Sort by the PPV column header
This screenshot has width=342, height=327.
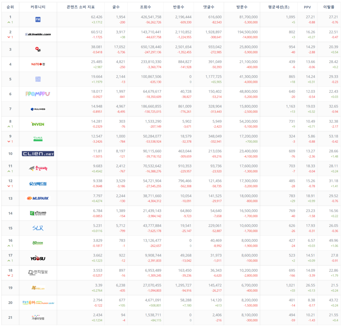point(307,7)
